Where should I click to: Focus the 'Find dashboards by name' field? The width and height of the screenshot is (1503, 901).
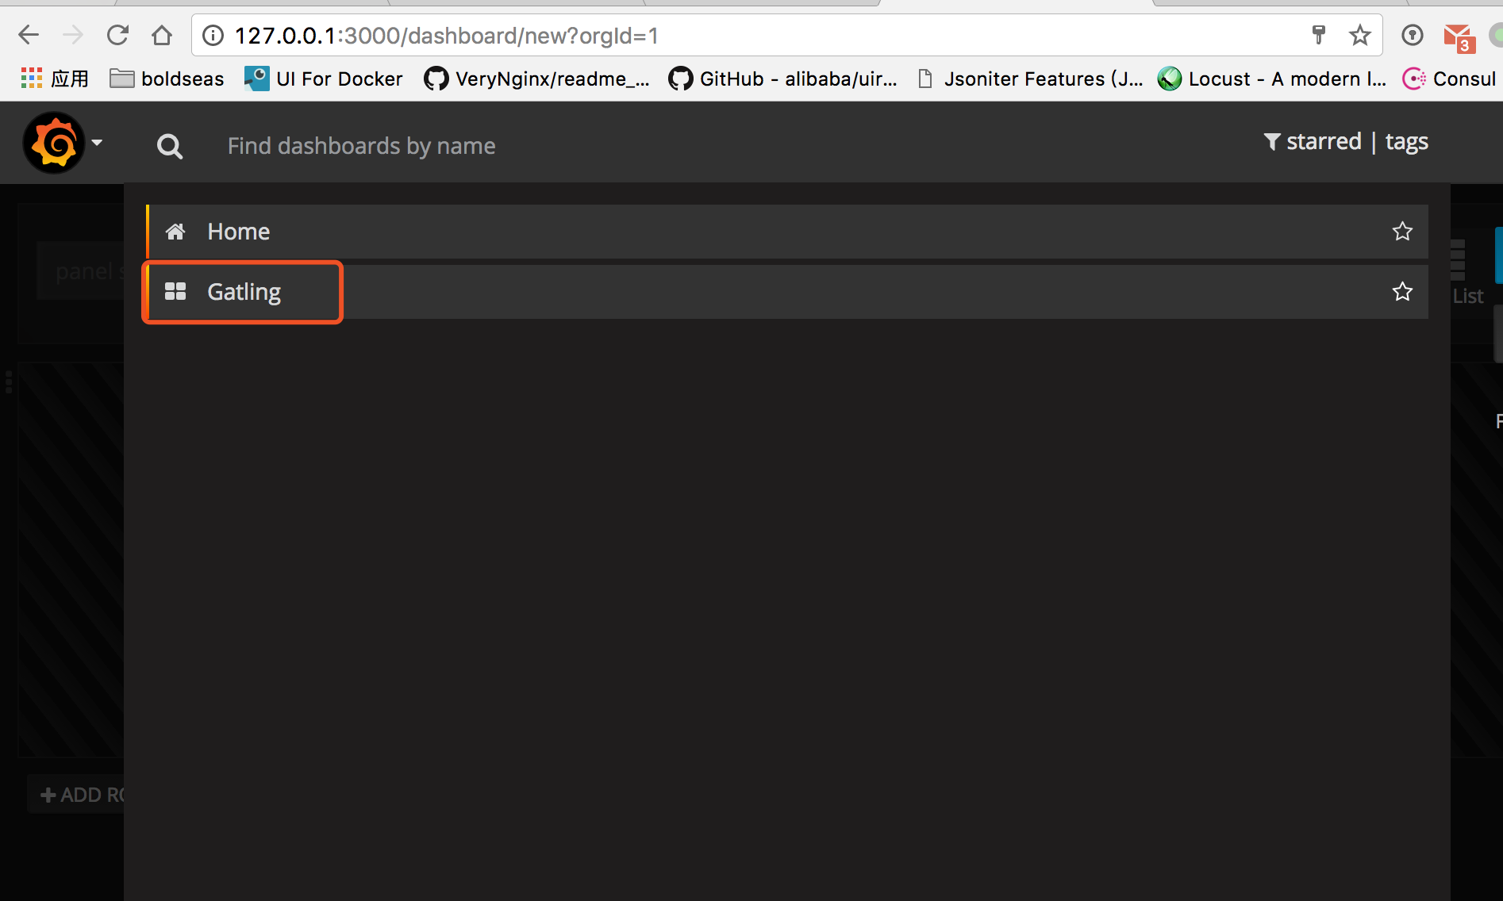tap(361, 146)
